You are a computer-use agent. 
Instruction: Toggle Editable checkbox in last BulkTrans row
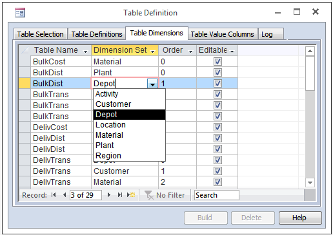pos(217,117)
